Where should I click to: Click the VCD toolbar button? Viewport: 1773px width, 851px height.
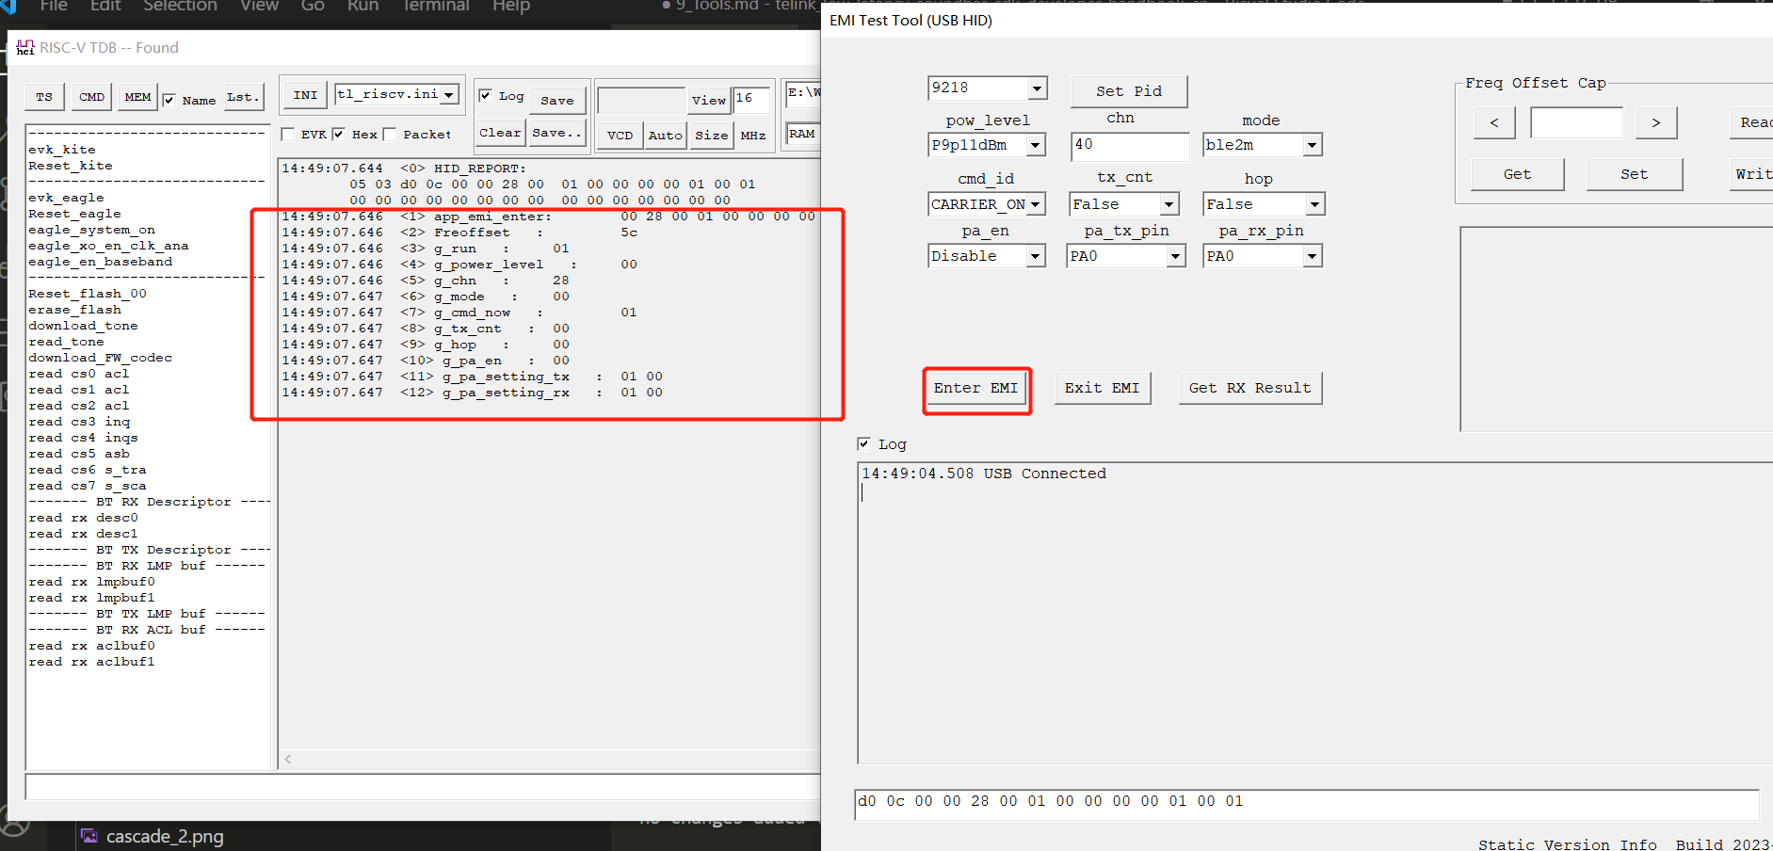pyautogui.click(x=620, y=136)
